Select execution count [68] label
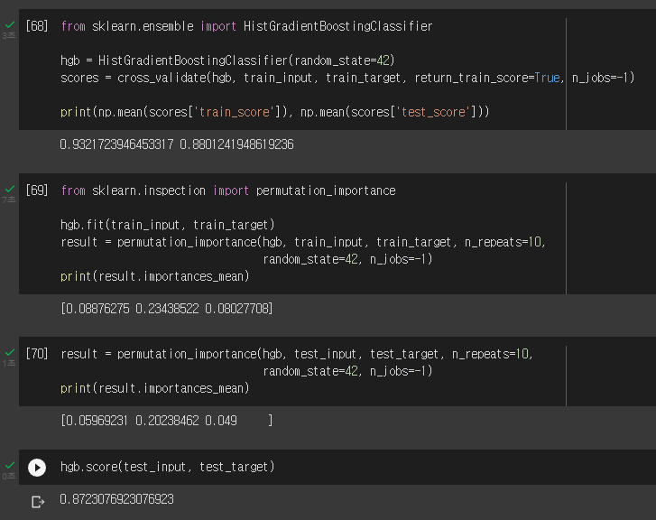 pyautogui.click(x=37, y=26)
